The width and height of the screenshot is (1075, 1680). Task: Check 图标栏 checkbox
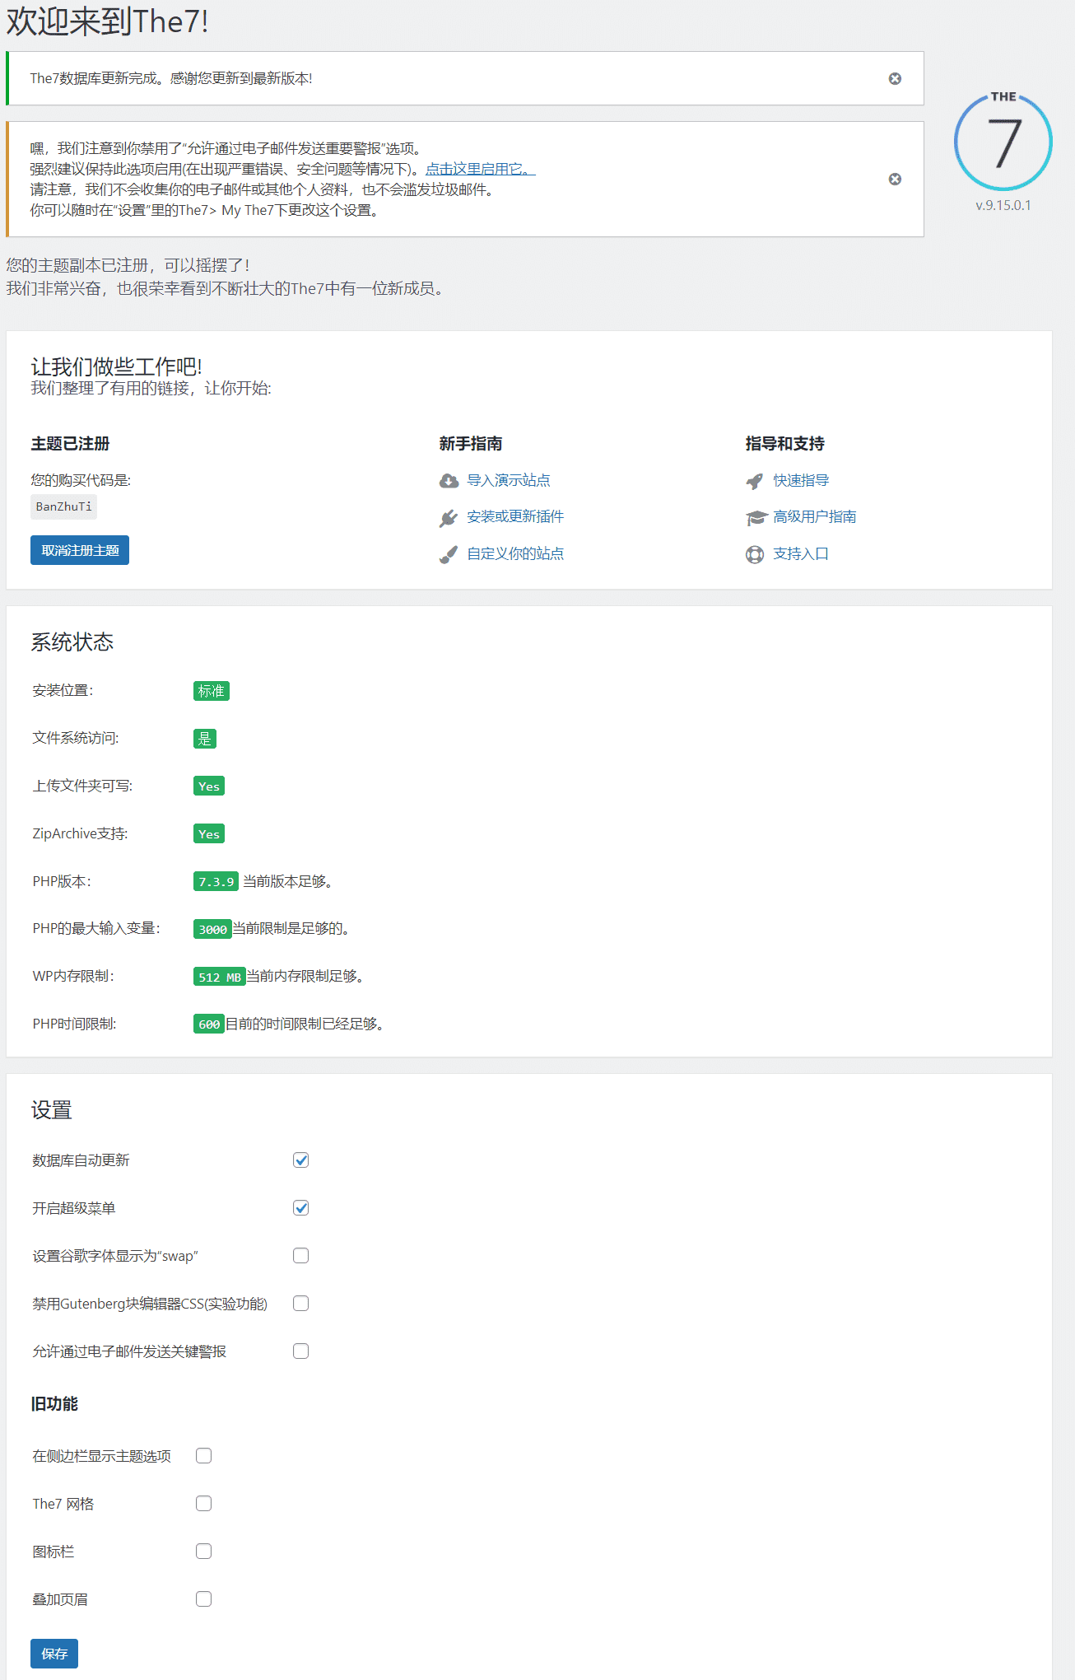[204, 1552]
